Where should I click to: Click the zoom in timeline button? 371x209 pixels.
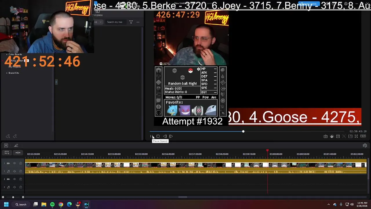pyautogui.click(x=23, y=197)
